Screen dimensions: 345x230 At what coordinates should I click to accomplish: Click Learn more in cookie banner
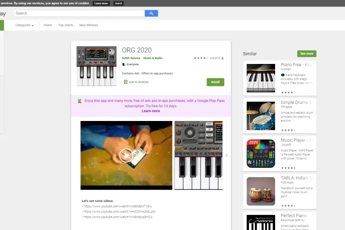click(101, 3)
